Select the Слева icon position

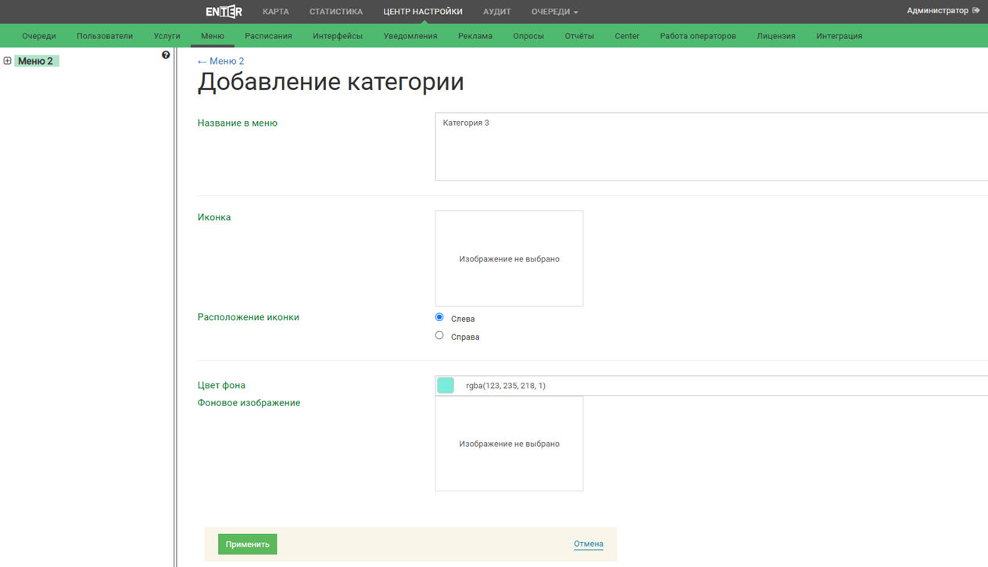click(439, 317)
